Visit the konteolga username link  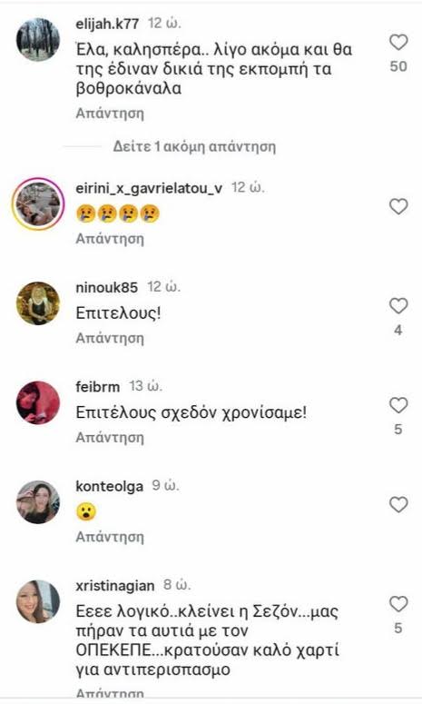point(110,486)
